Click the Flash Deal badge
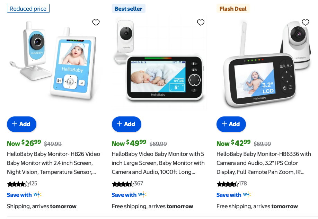 [x=233, y=9]
